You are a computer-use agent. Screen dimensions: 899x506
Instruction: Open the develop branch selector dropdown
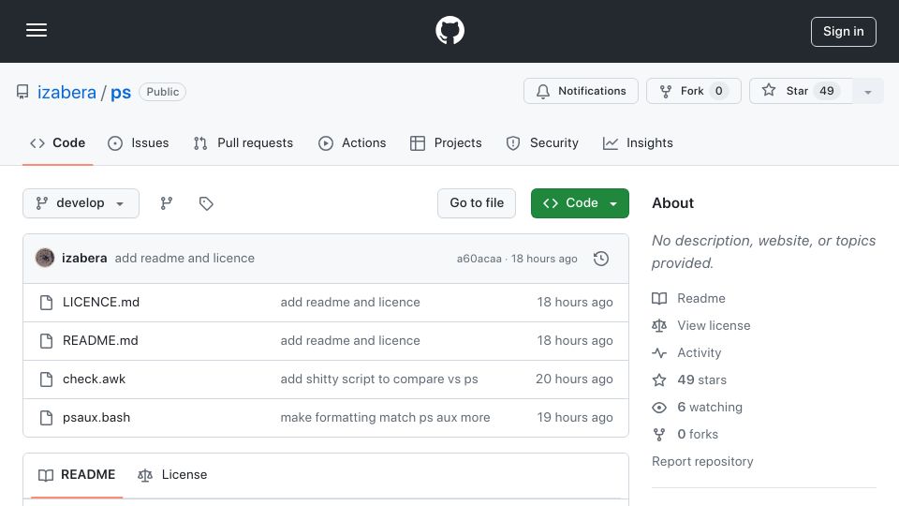81,203
